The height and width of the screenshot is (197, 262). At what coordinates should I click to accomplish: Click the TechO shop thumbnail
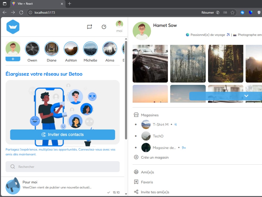point(146,136)
